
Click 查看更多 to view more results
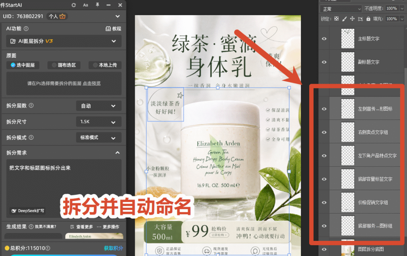pos(85,227)
